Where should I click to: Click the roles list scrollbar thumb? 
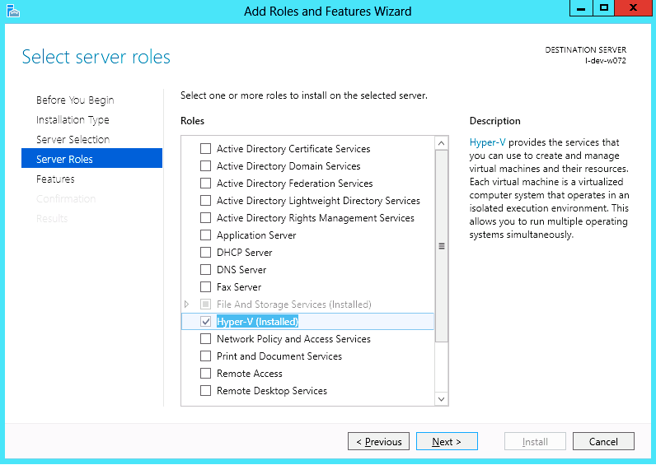(x=441, y=246)
